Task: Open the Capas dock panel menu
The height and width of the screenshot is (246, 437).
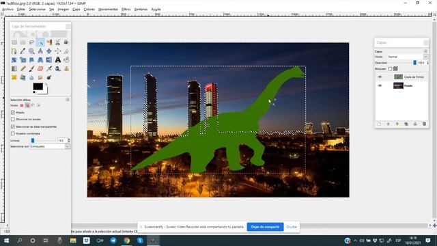Action: [426, 42]
